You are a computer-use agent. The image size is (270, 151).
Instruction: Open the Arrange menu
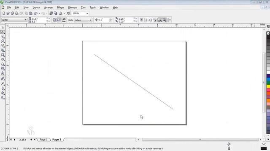tap(49, 8)
